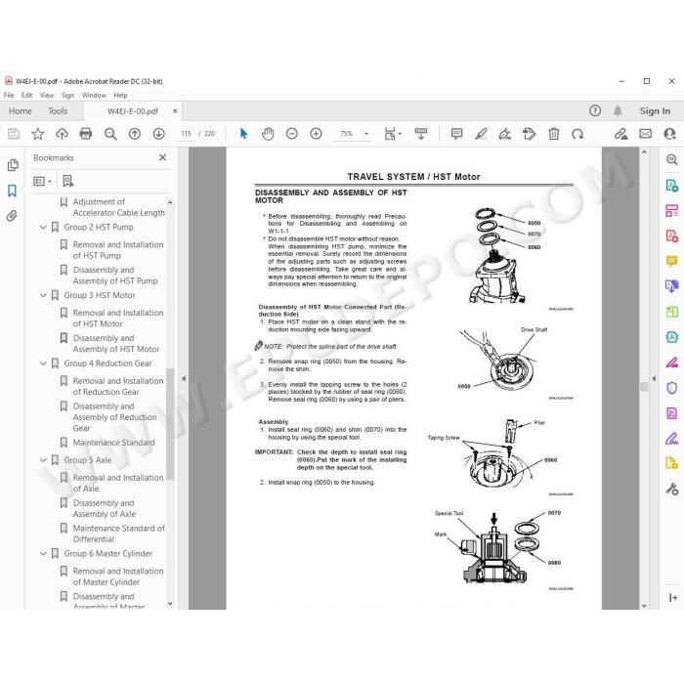This screenshot has width=684, height=684.
Task: Open the fit page options icon
Action: (392, 134)
